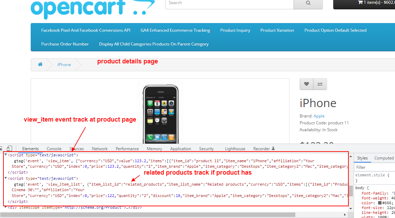The width and height of the screenshot is (395, 218).
Task: Follow the Apple brand link
Action: 319,116
